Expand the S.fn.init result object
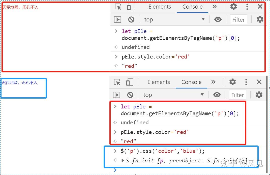270x175 pixels. [123, 160]
